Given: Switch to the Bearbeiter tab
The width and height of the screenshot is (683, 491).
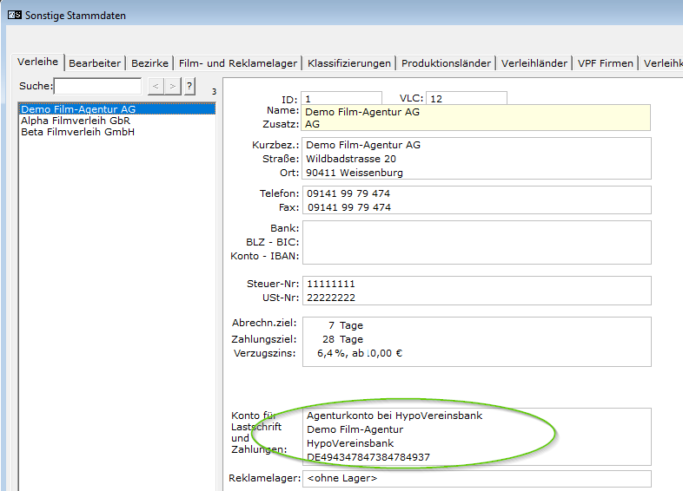Looking at the screenshot, I should [95, 63].
